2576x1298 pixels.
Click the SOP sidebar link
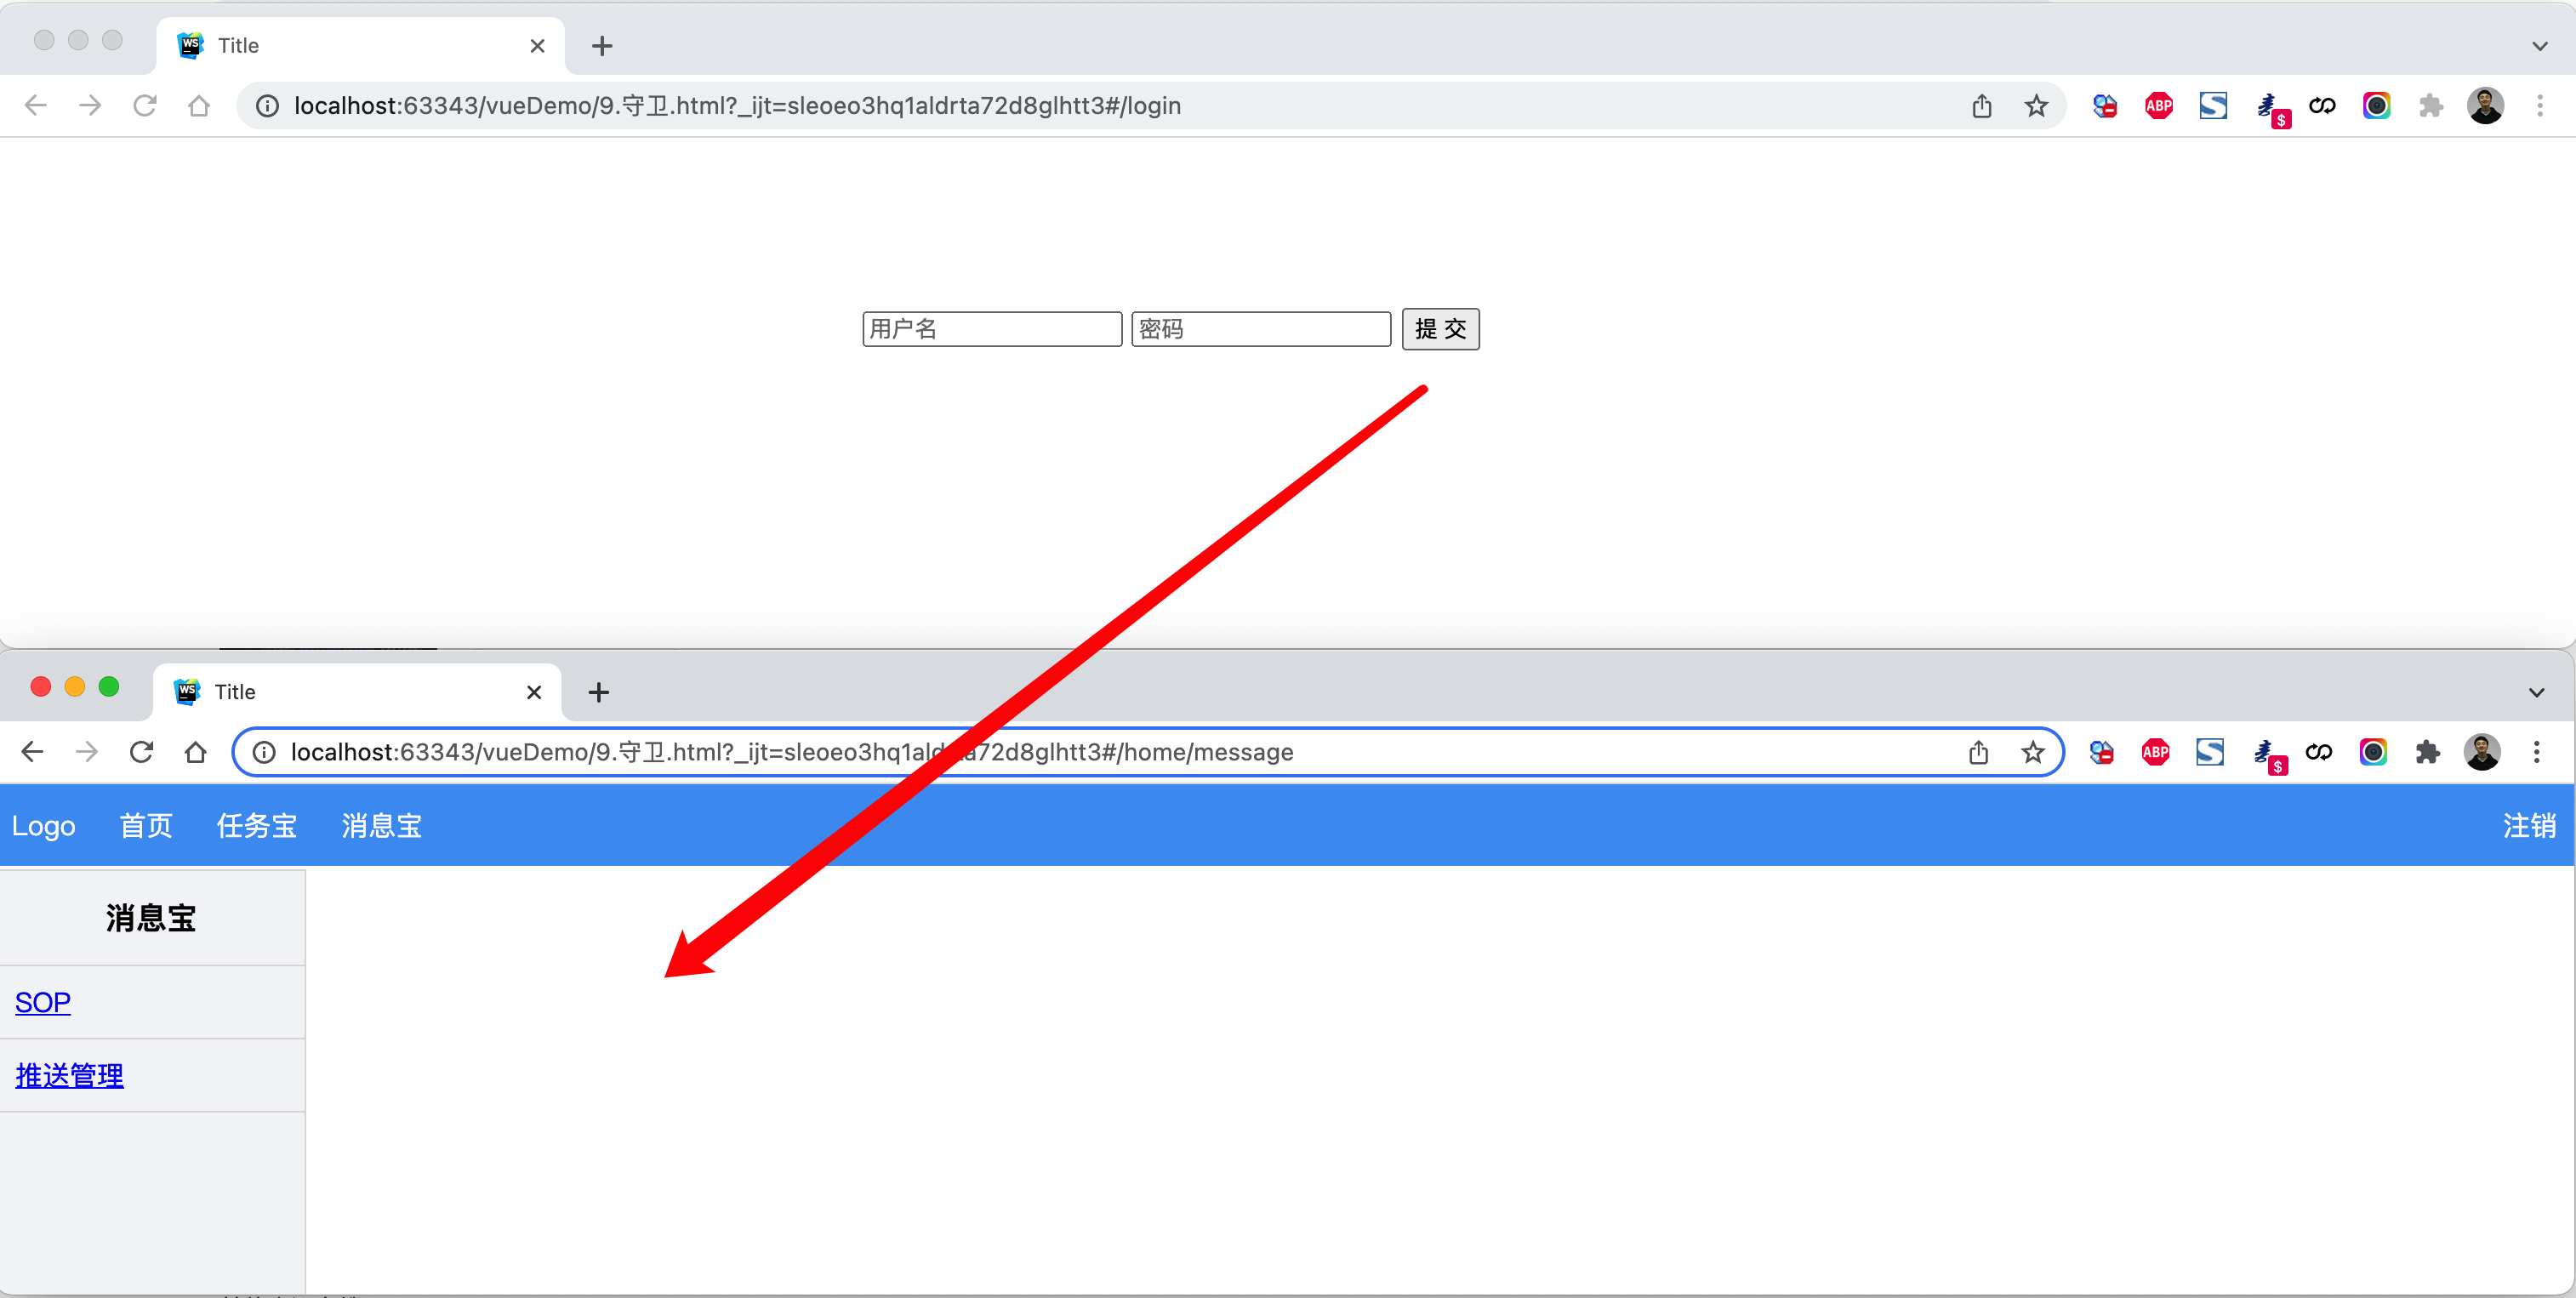tap(43, 1003)
